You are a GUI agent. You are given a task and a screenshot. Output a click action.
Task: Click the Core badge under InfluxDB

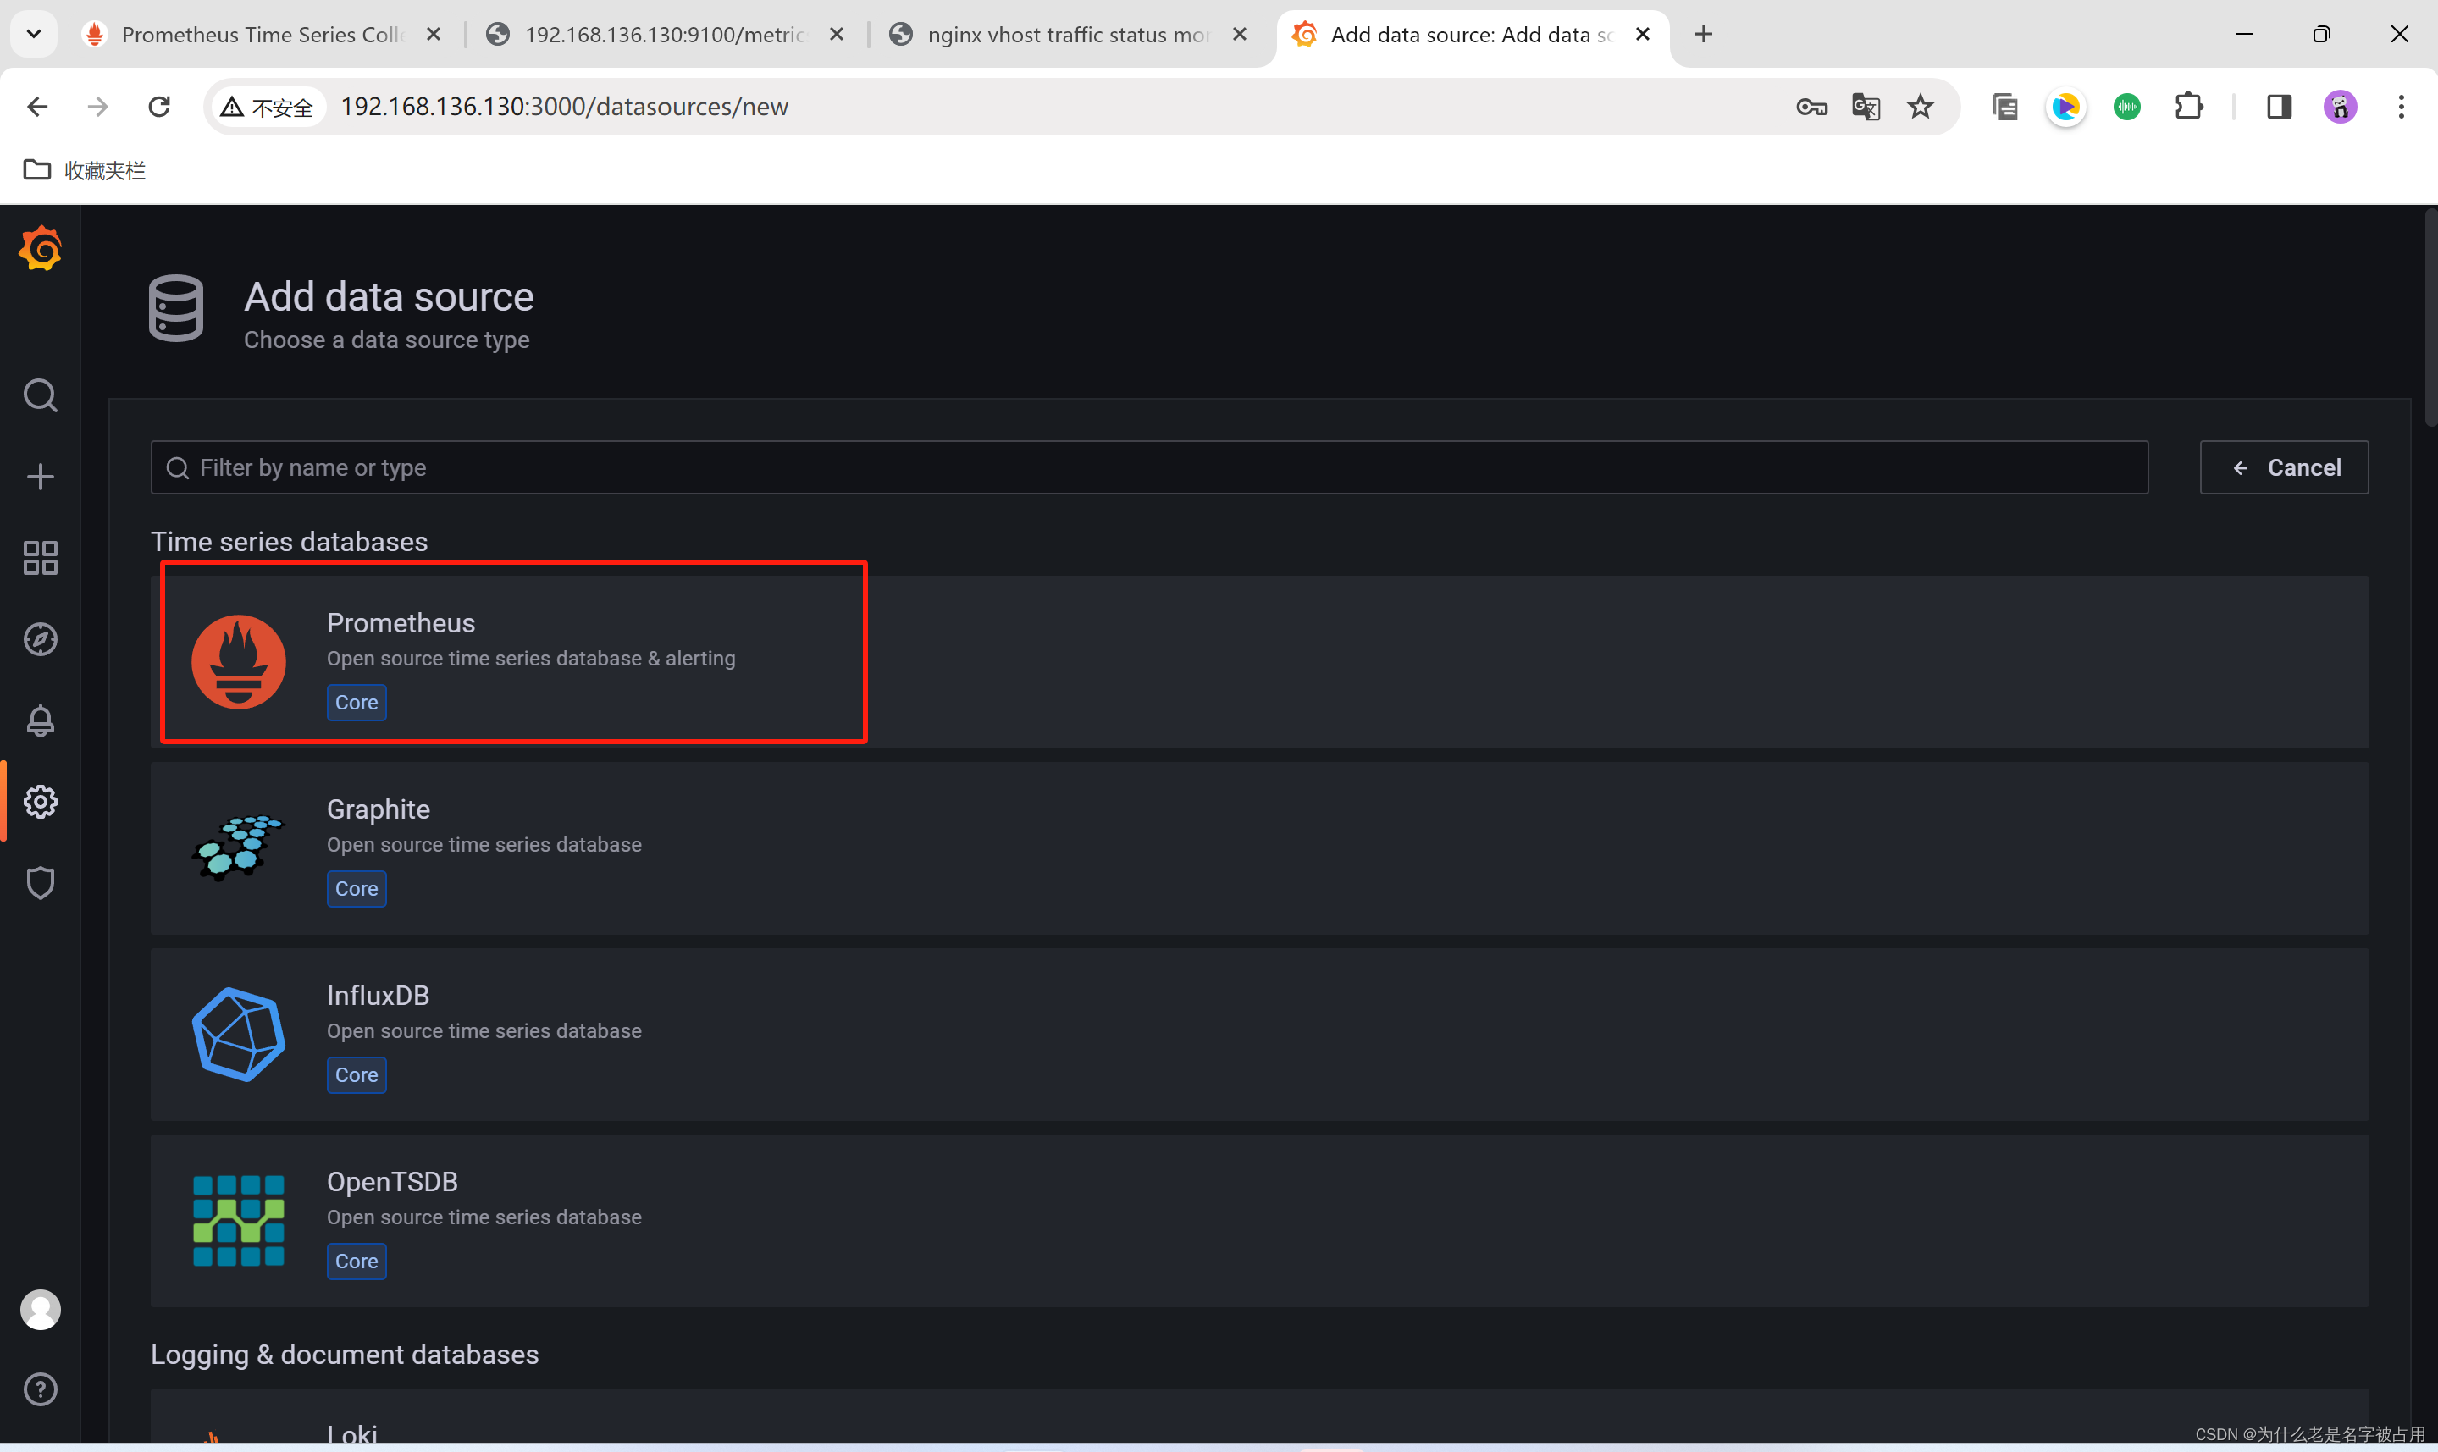(357, 1075)
